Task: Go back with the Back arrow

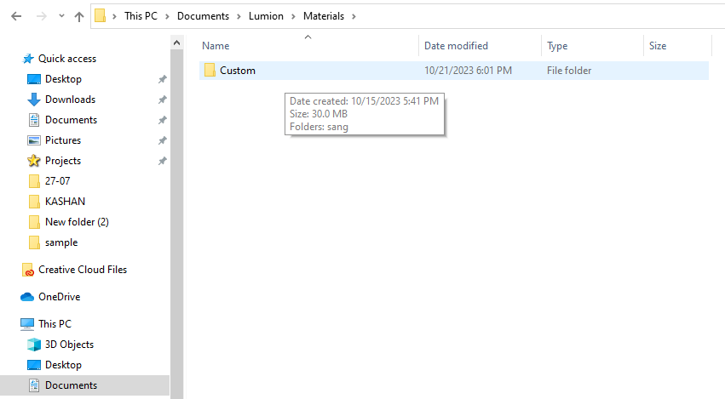Action: click(x=16, y=16)
